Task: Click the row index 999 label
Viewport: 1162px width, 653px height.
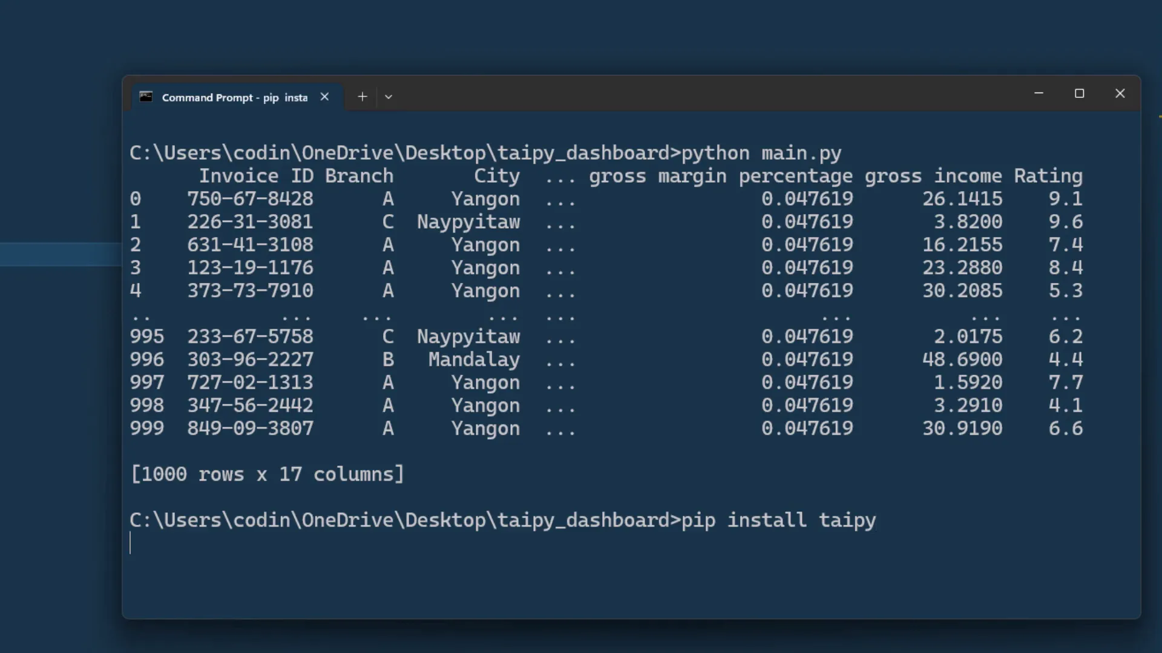Action: (x=146, y=429)
